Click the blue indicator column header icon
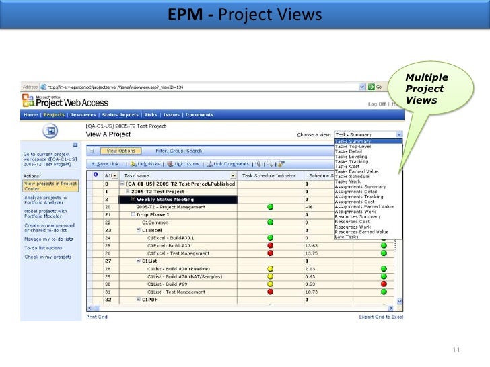 tap(96, 175)
